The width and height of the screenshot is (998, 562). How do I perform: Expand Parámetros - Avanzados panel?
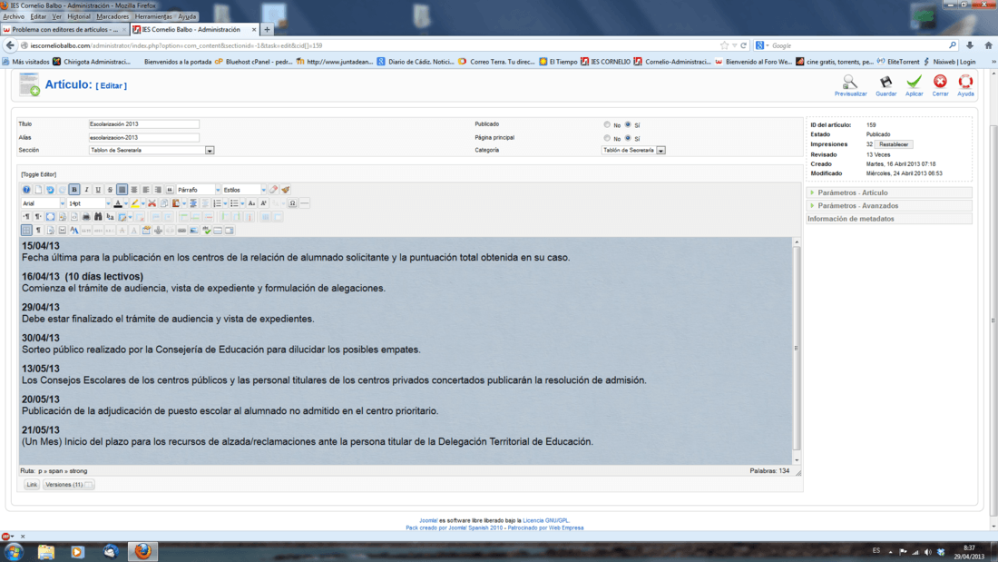pyautogui.click(x=889, y=206)
